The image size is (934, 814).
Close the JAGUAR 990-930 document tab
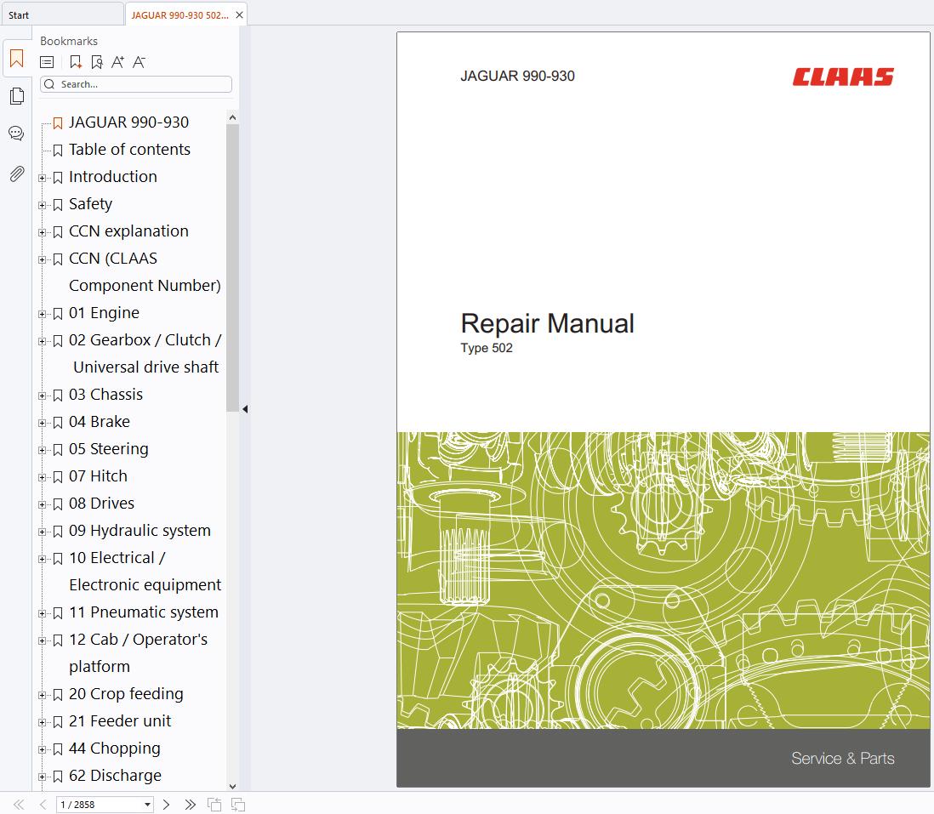click(x=240, y=15)
